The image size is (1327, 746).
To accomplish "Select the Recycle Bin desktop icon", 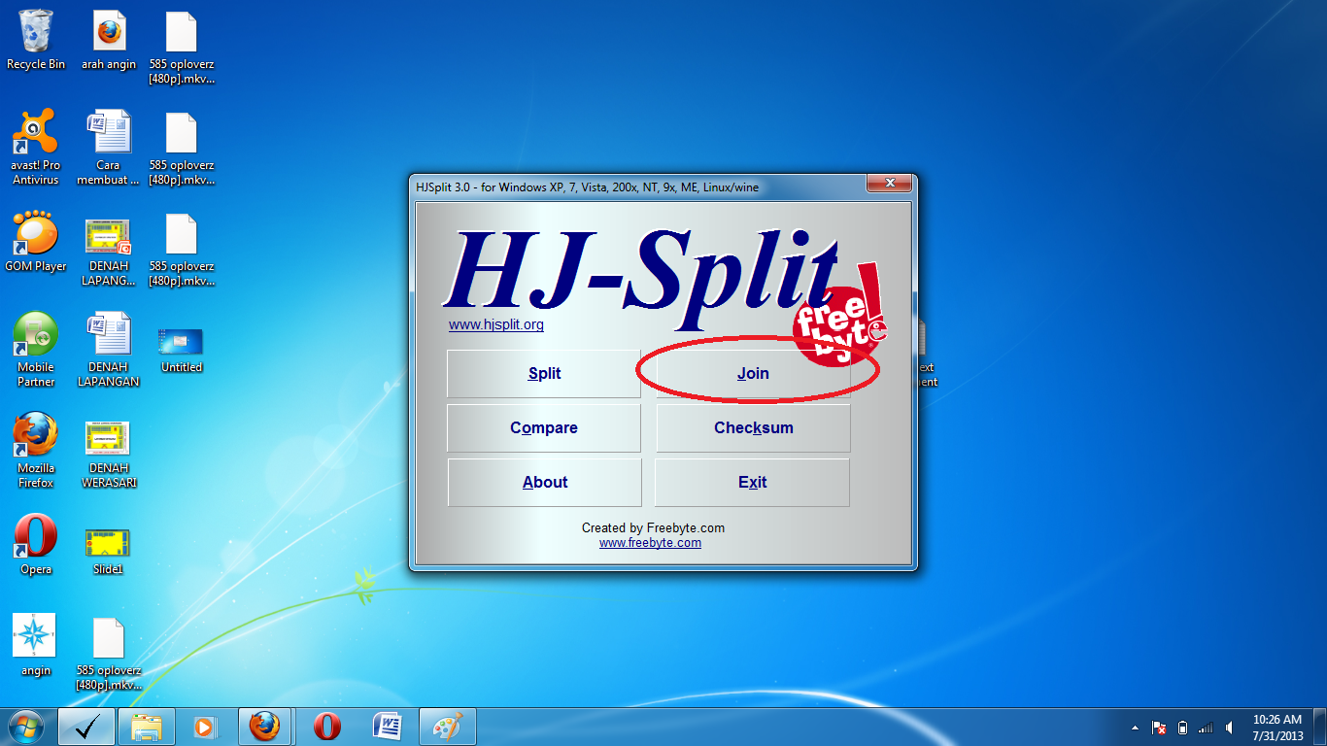I will (36, 41).
